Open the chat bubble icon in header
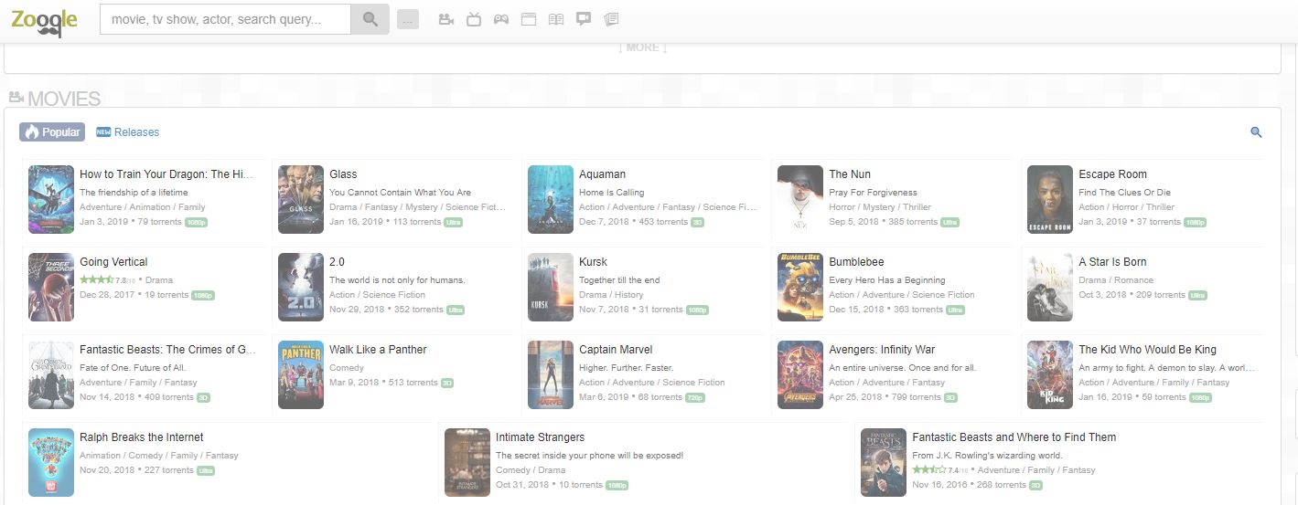The height and width of the screenshot is (505, 1298). click(584, 19)
